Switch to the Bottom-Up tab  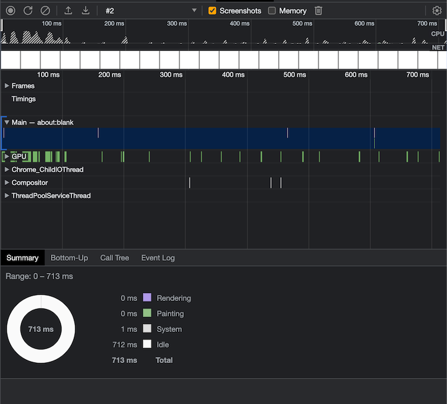pyautogui.click(x=69, y=258)
